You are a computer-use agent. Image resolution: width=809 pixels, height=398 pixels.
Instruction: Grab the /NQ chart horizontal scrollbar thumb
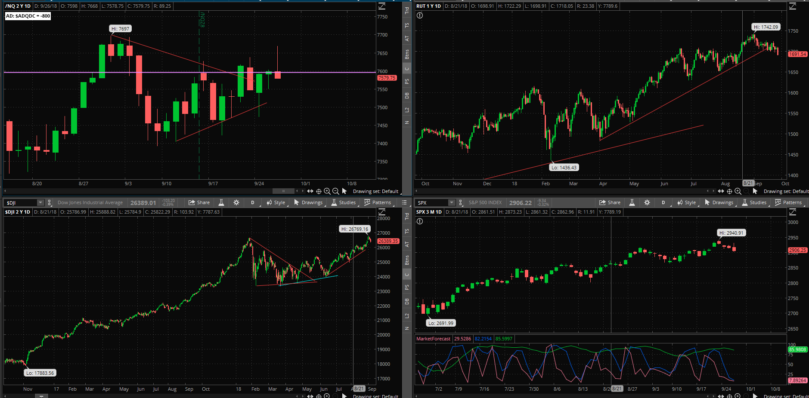(283, 191)
